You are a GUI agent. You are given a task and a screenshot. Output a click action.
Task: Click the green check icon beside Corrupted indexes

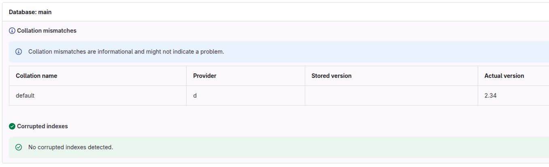click(x=12, y=126)
